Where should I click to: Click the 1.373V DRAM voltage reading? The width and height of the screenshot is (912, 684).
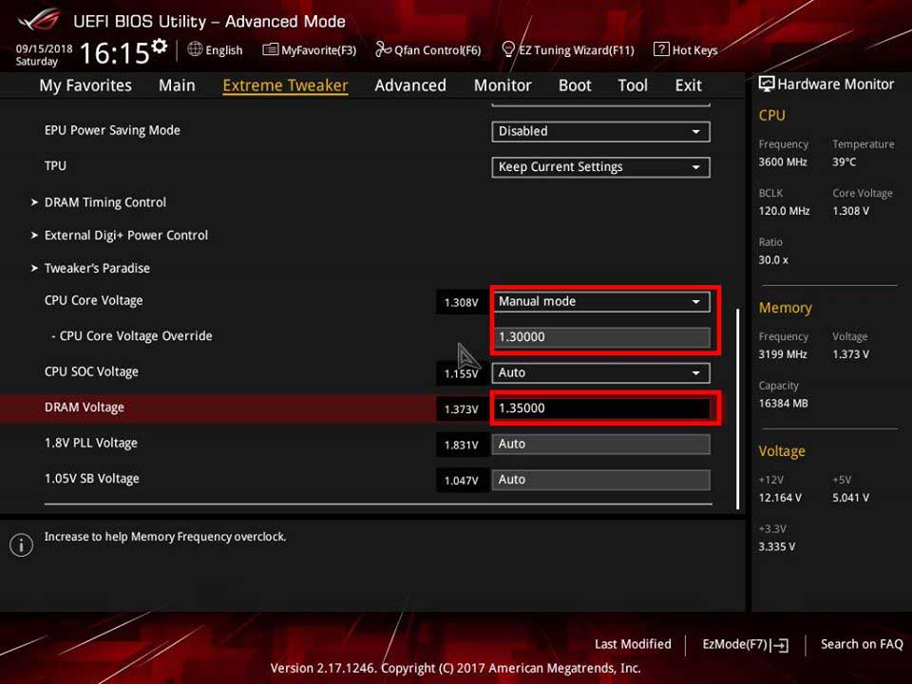click(x=462, y=409)
